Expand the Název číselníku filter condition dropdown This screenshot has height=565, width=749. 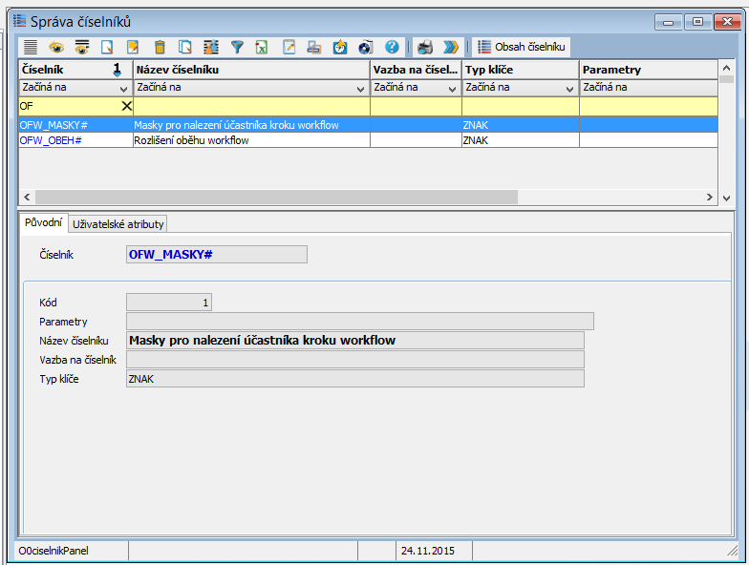(x=360, y=88)
